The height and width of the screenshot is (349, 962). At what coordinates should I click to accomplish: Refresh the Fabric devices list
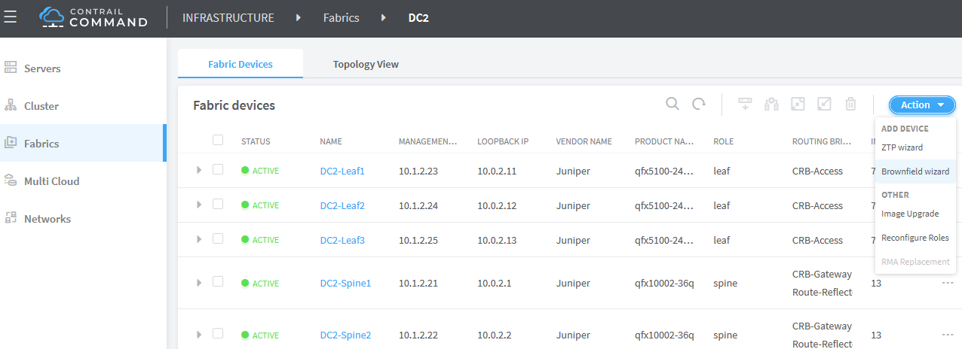pos(699,105)
